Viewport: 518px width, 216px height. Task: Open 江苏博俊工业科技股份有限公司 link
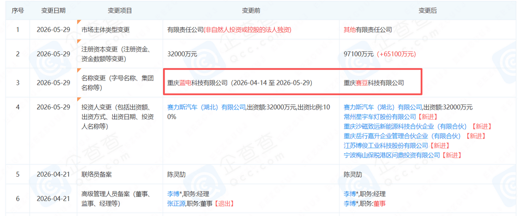[x=386, y=146]
